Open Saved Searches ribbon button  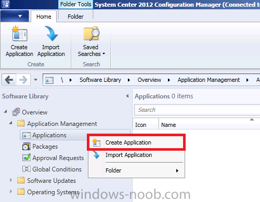[91, 41]
